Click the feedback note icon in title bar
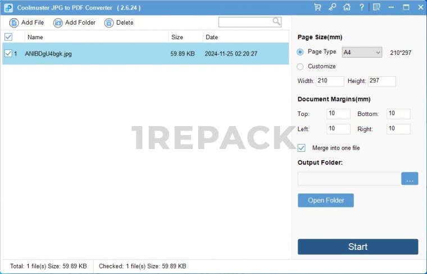This screenshot has width=427, height=274. 376,7
